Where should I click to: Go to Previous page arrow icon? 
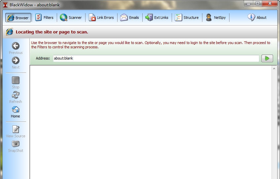tap(16, 46)
